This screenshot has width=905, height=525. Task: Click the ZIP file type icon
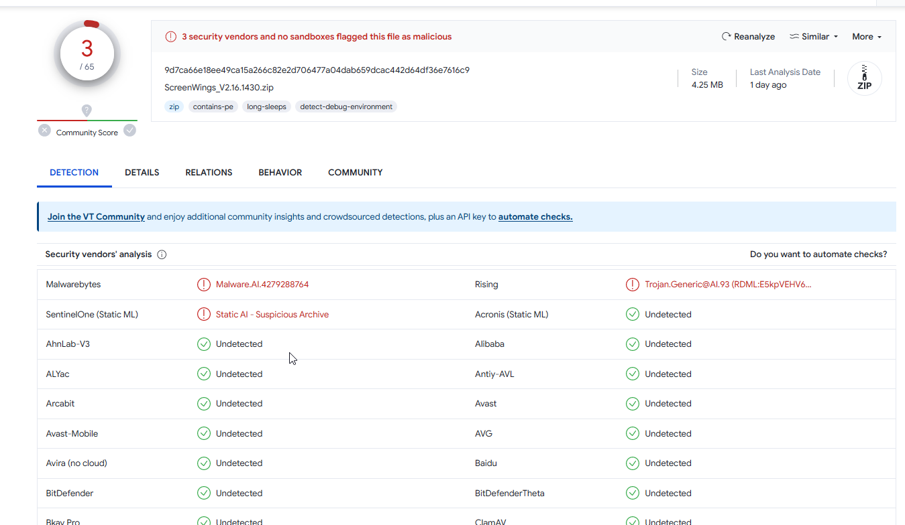point(864,78)
